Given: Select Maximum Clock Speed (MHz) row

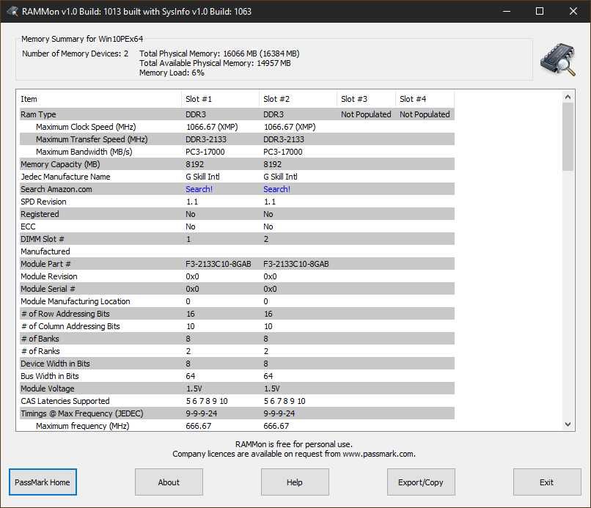Looking at the screenshot, I should (x=237, y=127).
